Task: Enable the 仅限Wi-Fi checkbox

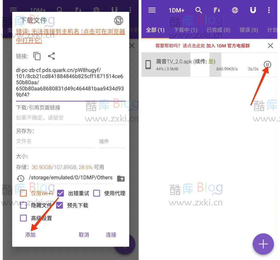Action: [23, 193]
